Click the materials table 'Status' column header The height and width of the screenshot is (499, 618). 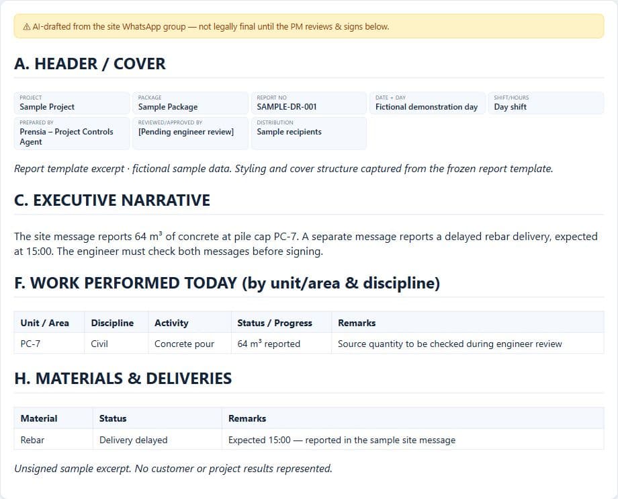[x=113, y=418]
